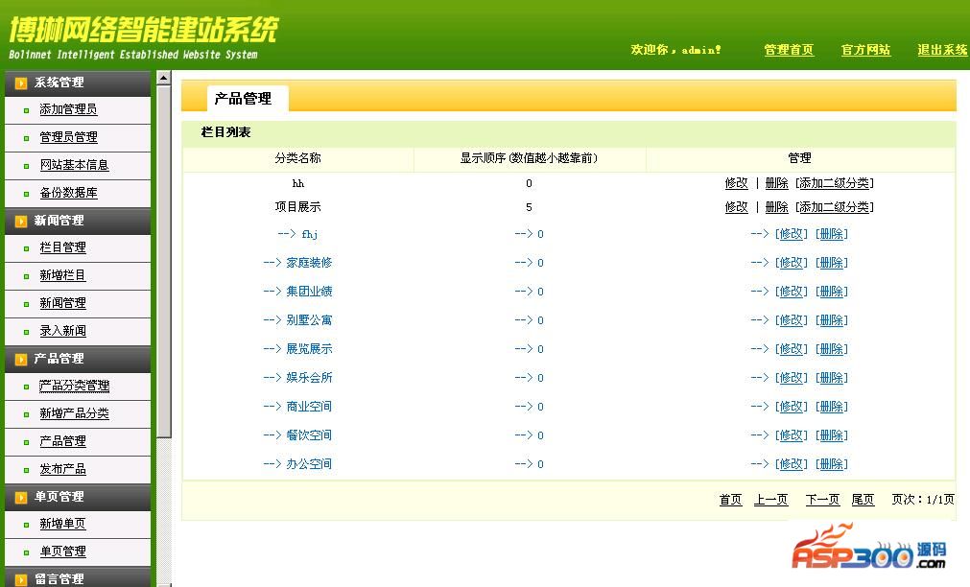
Task: Click 删除 for the 餐饮空间 subcategory
Action: click(832, 435)
